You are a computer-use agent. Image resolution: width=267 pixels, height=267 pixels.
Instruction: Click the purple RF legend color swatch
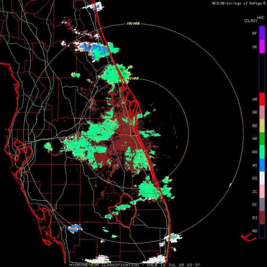pyautogui.click(x=262, y=33)
